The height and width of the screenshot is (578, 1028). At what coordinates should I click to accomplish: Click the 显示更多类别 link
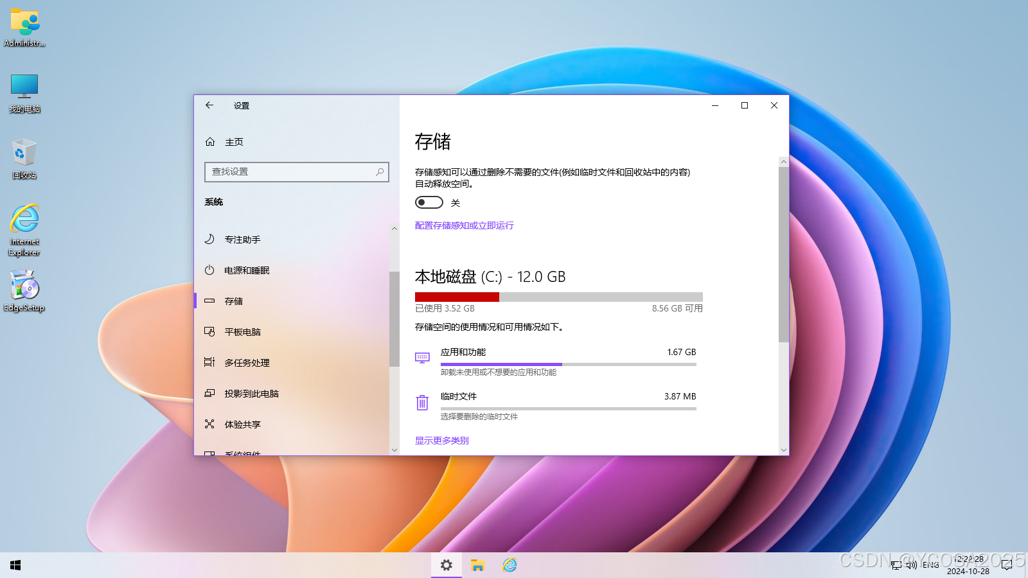tap(442, 441)
